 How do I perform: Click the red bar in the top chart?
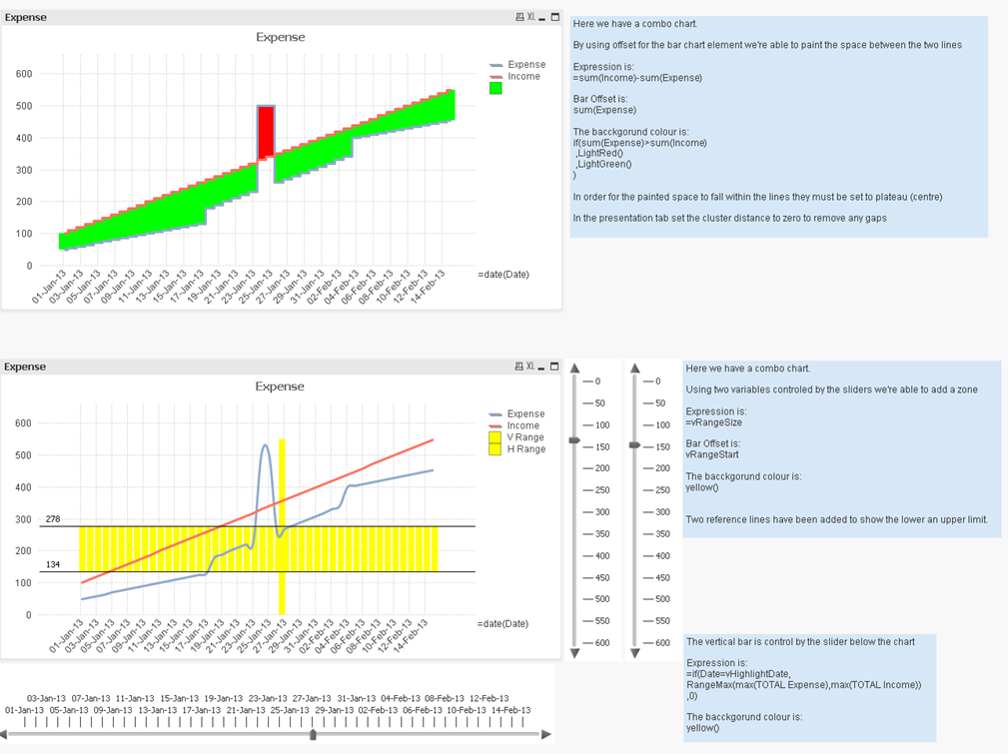[x=266, y=132]
